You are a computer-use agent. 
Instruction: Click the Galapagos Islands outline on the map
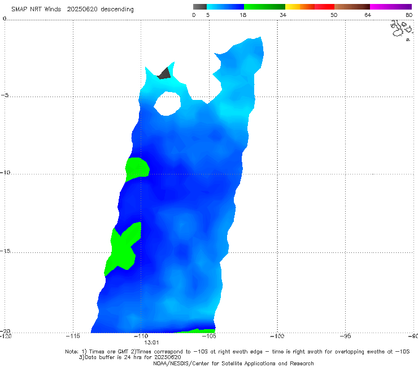402,30
